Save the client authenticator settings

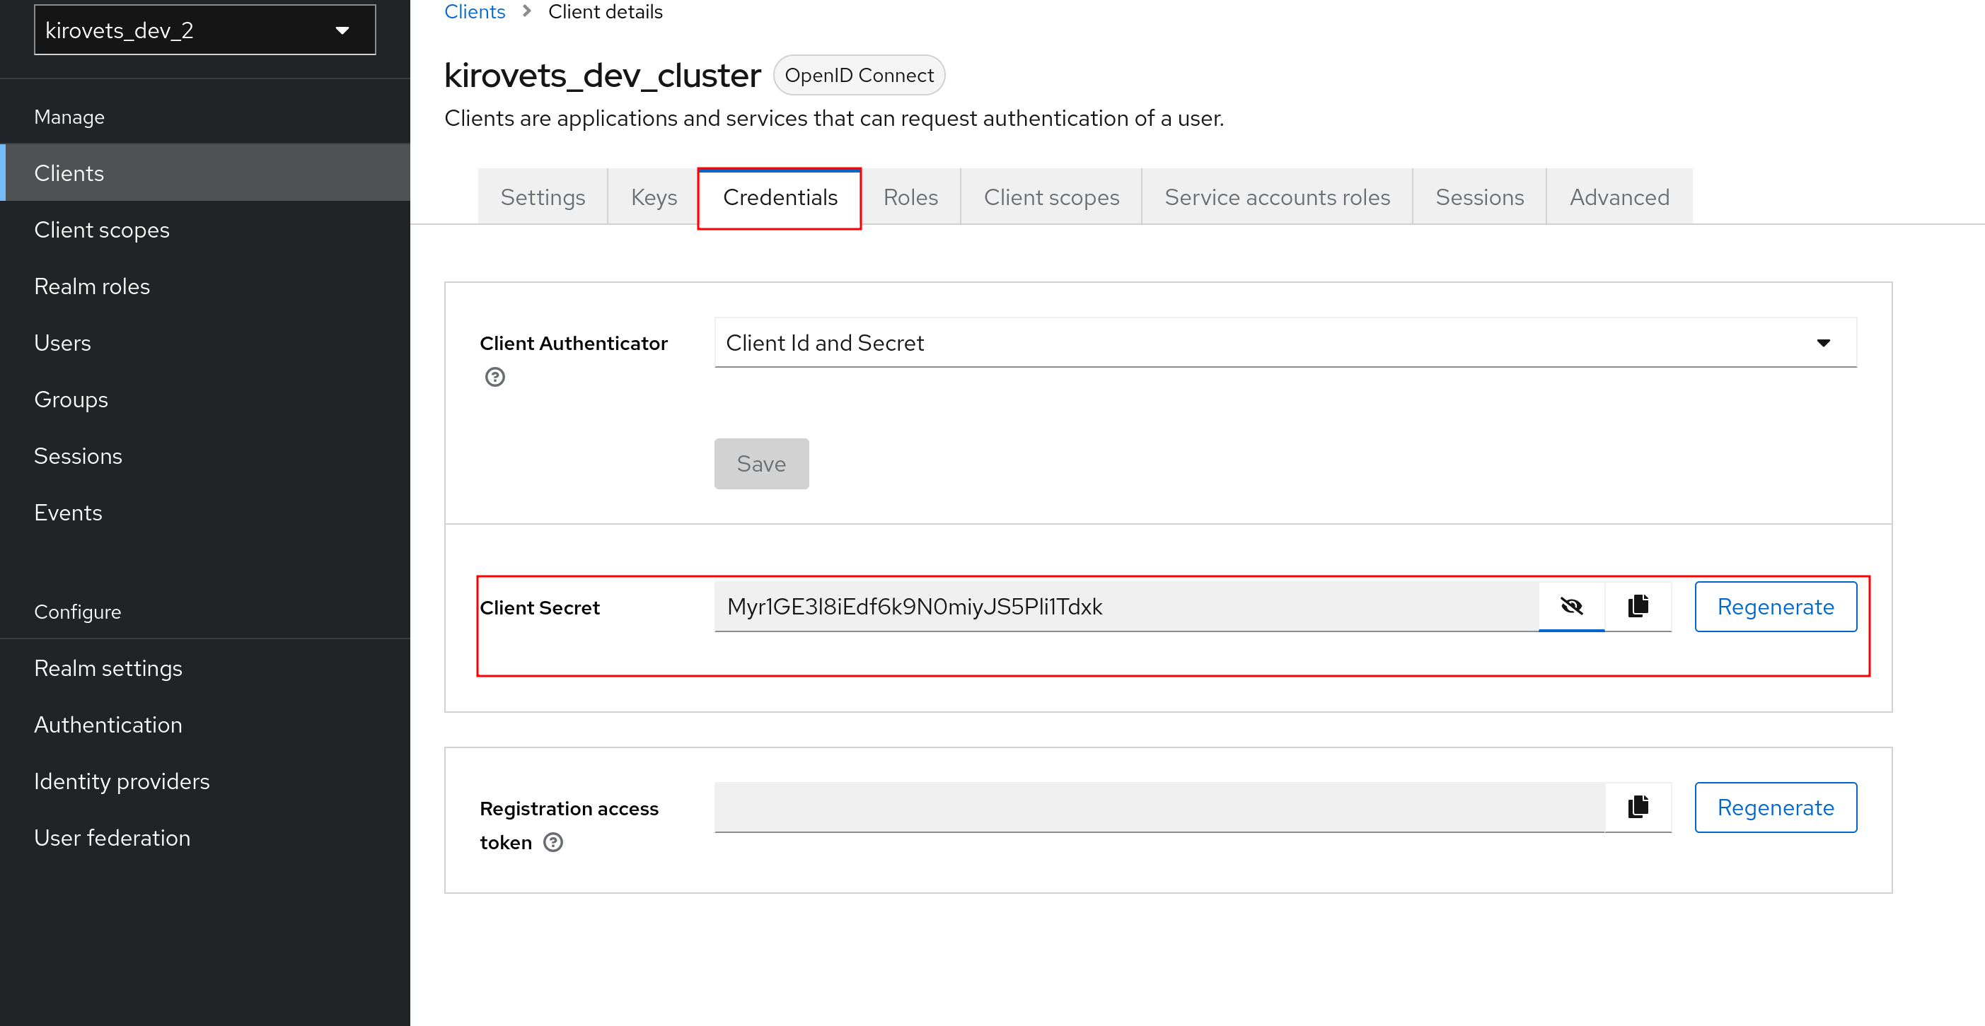[x=760, y=464]
